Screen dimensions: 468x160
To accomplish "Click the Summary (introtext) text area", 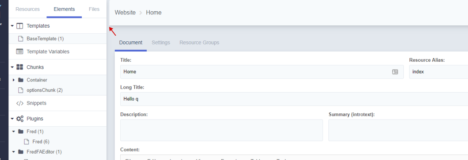I will click(x=398, y=130).
